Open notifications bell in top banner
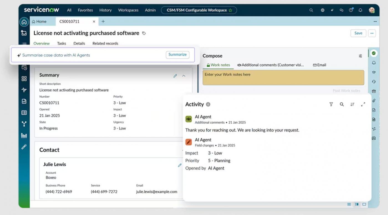 coord(360,10)
